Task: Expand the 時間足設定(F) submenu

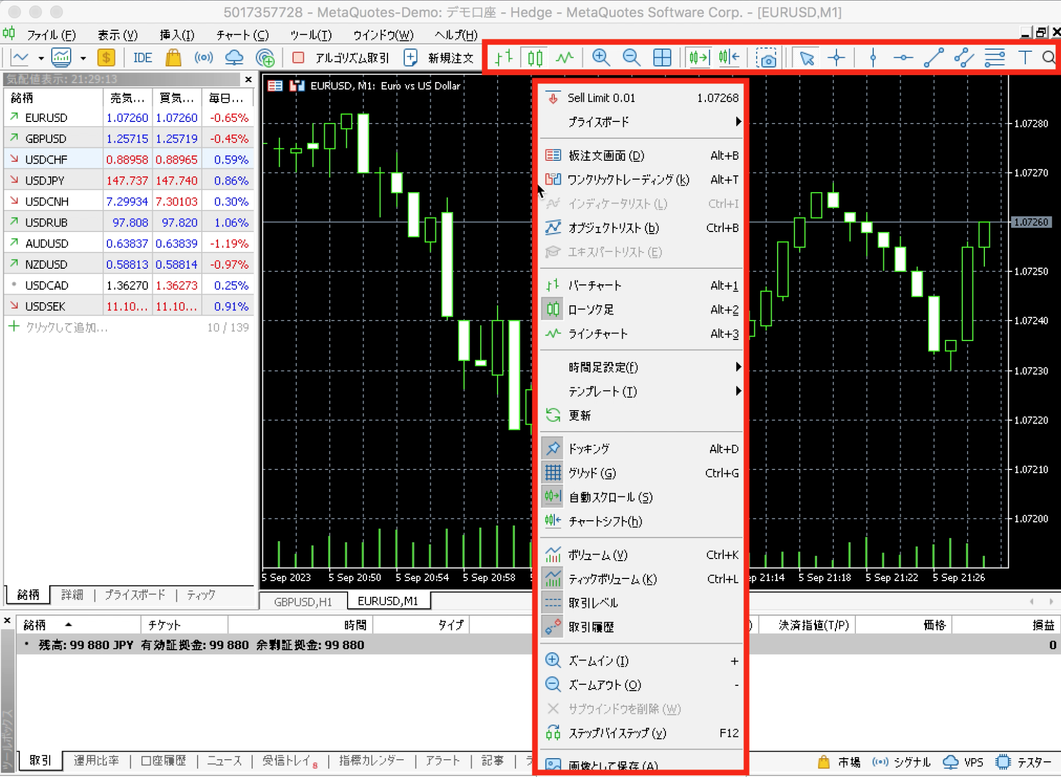Action: tap(641, 367)
